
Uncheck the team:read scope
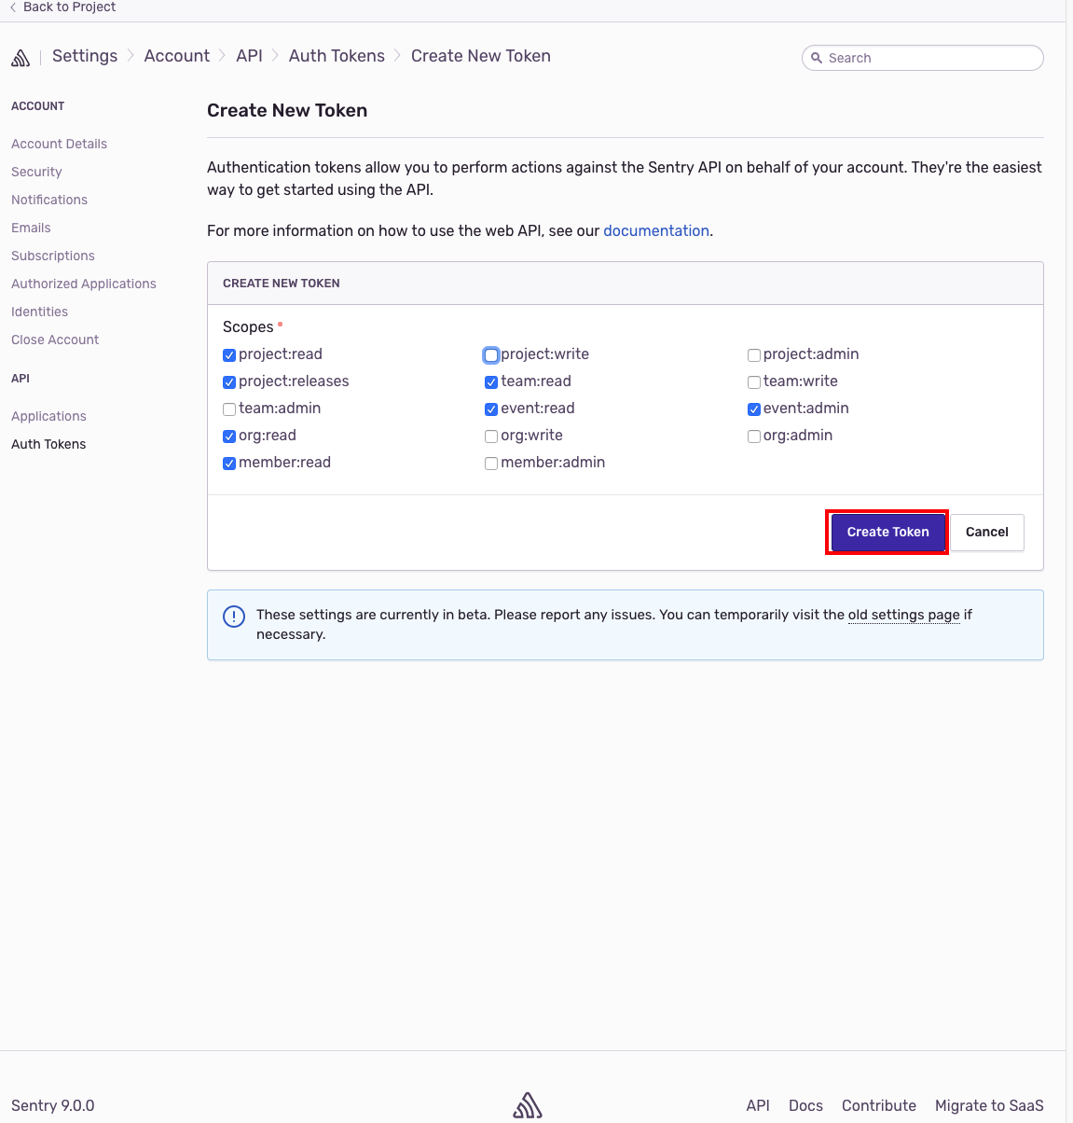coord(491,382)
